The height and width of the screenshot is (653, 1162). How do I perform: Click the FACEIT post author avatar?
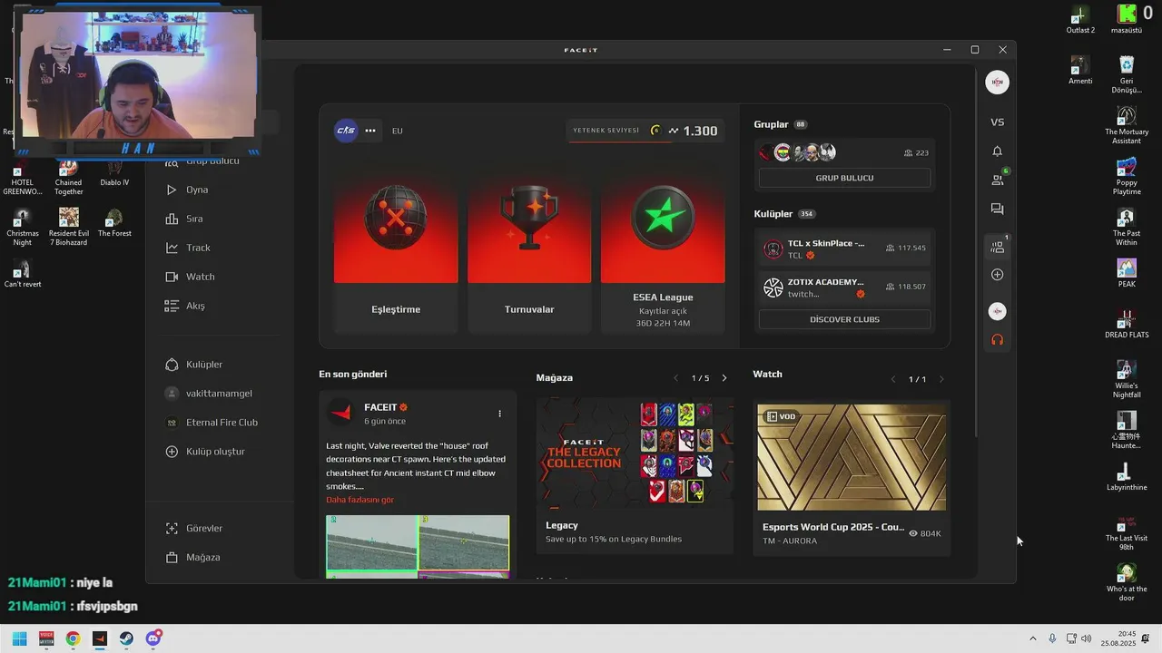(x=340, y=413)
